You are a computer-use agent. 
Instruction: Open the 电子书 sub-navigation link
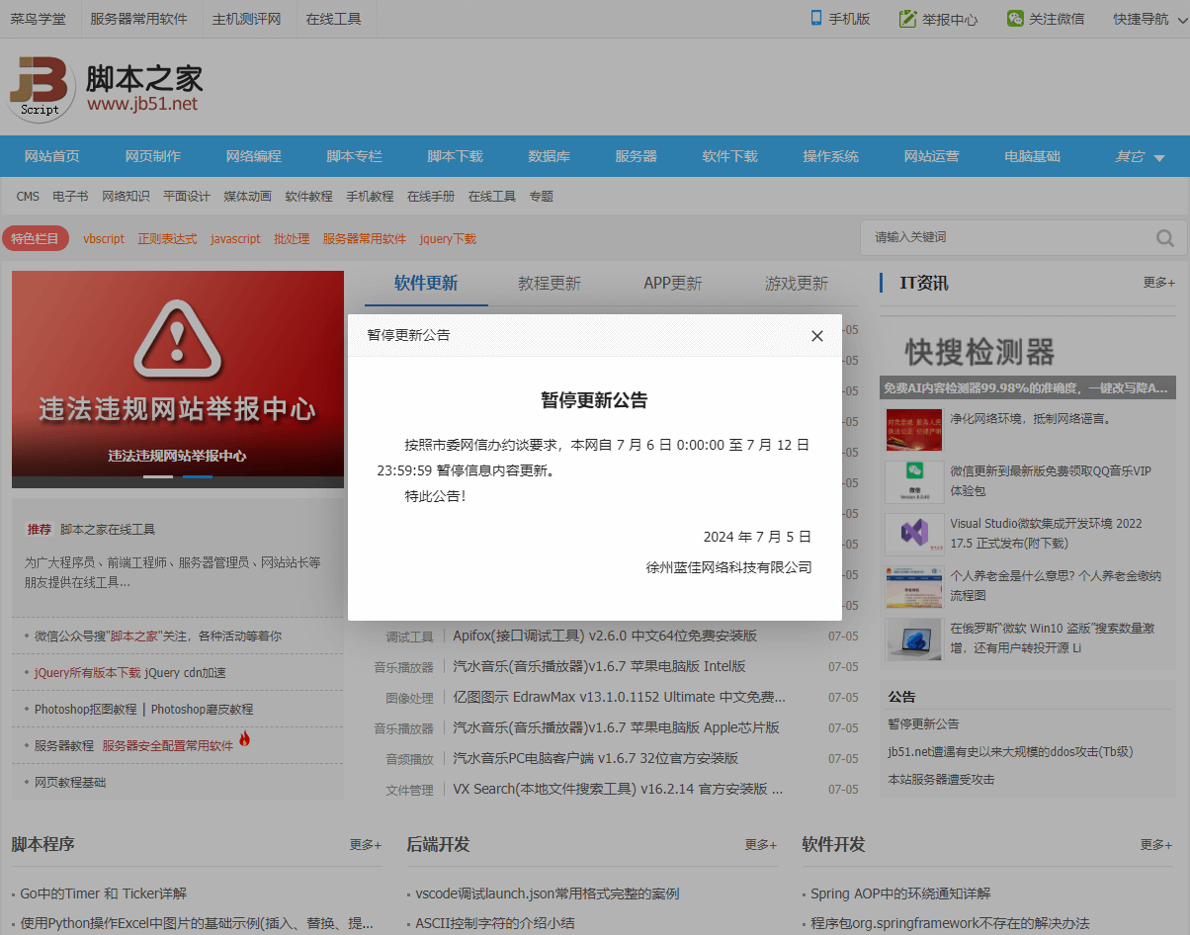tap(70, 197)
